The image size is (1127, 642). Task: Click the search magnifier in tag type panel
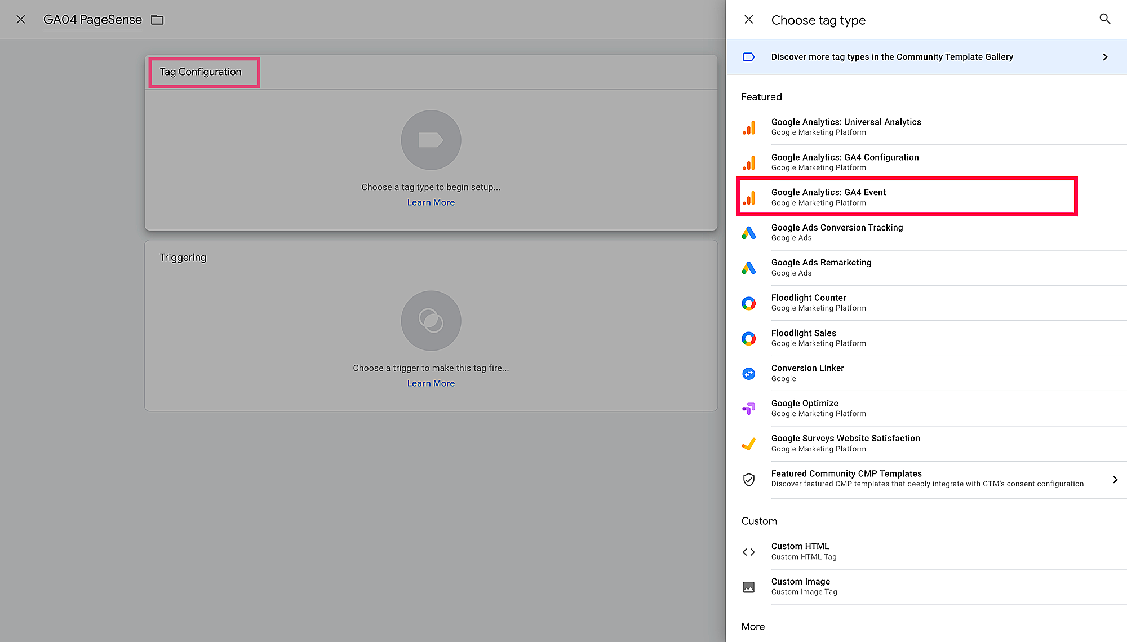click(1104, 19)
